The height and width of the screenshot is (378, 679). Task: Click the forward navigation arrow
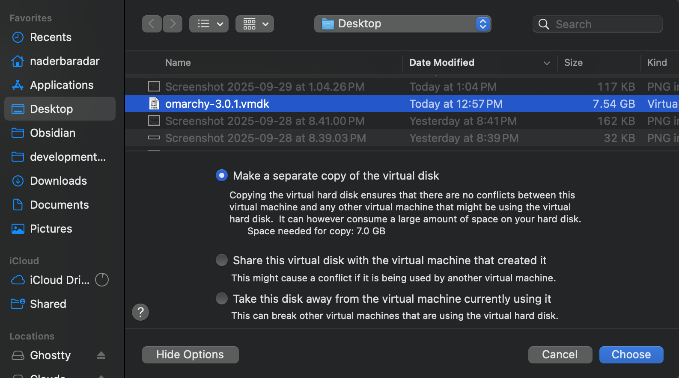pyautogui.click(x=173, y=24)
